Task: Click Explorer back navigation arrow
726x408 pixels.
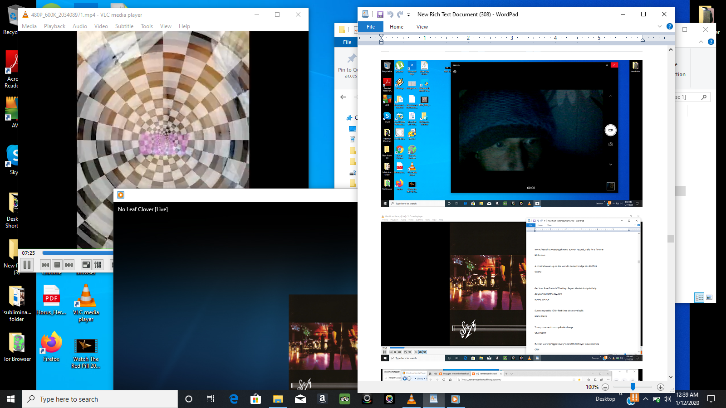Action: pyautogui.click(x=343, y=97)
